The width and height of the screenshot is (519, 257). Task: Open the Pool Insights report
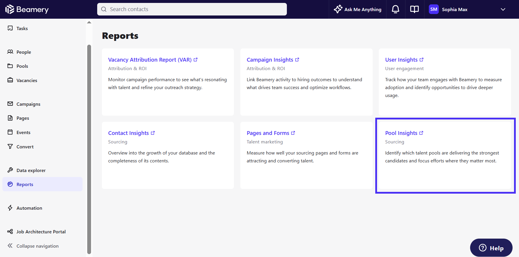coord(401,133)
